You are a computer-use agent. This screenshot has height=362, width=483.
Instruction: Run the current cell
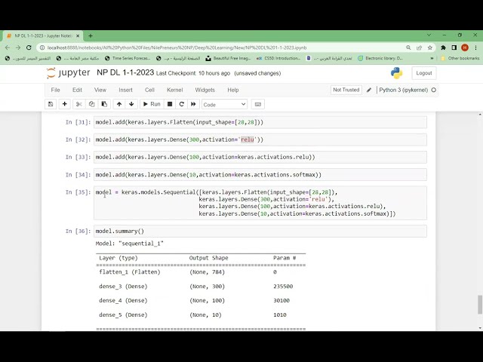tap(152, 104)
